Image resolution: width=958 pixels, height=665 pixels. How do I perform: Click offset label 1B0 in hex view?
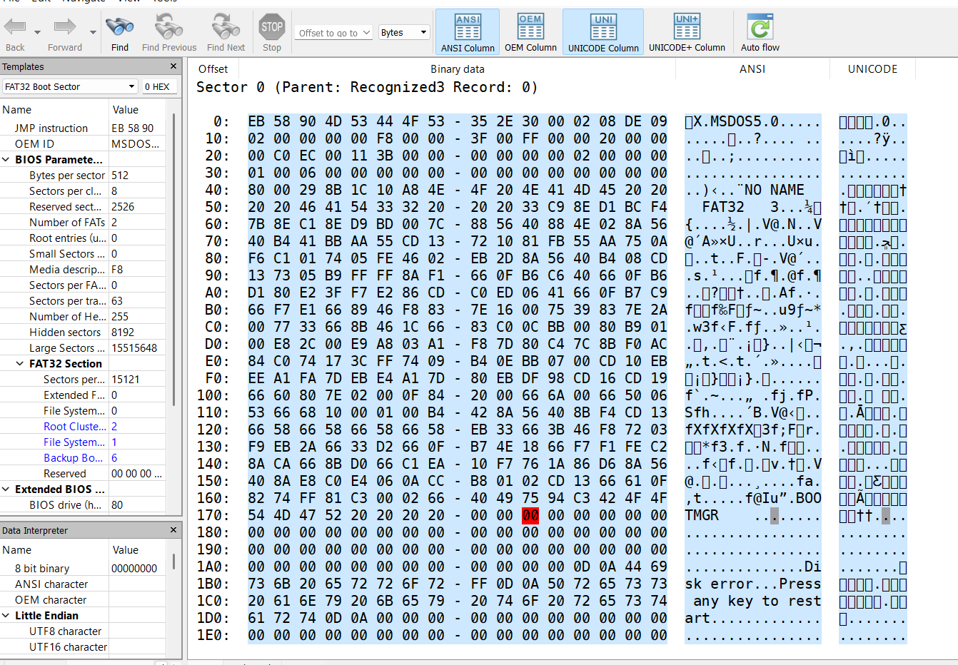click(x=213, y=584)
